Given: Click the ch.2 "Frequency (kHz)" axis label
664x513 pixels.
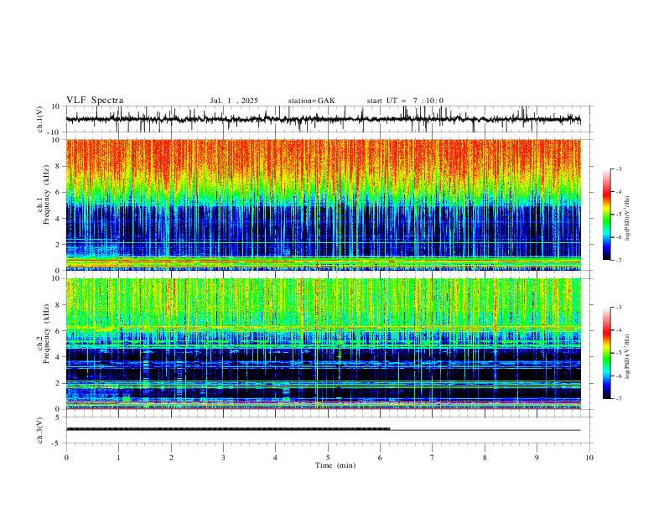Looking at the screenshot, I should [47, 334].
